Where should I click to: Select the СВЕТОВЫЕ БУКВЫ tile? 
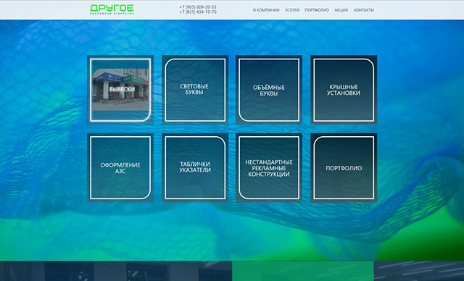[195, 90]
